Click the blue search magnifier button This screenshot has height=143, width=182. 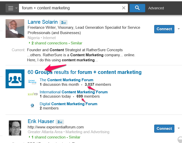(x=137, y=8)
